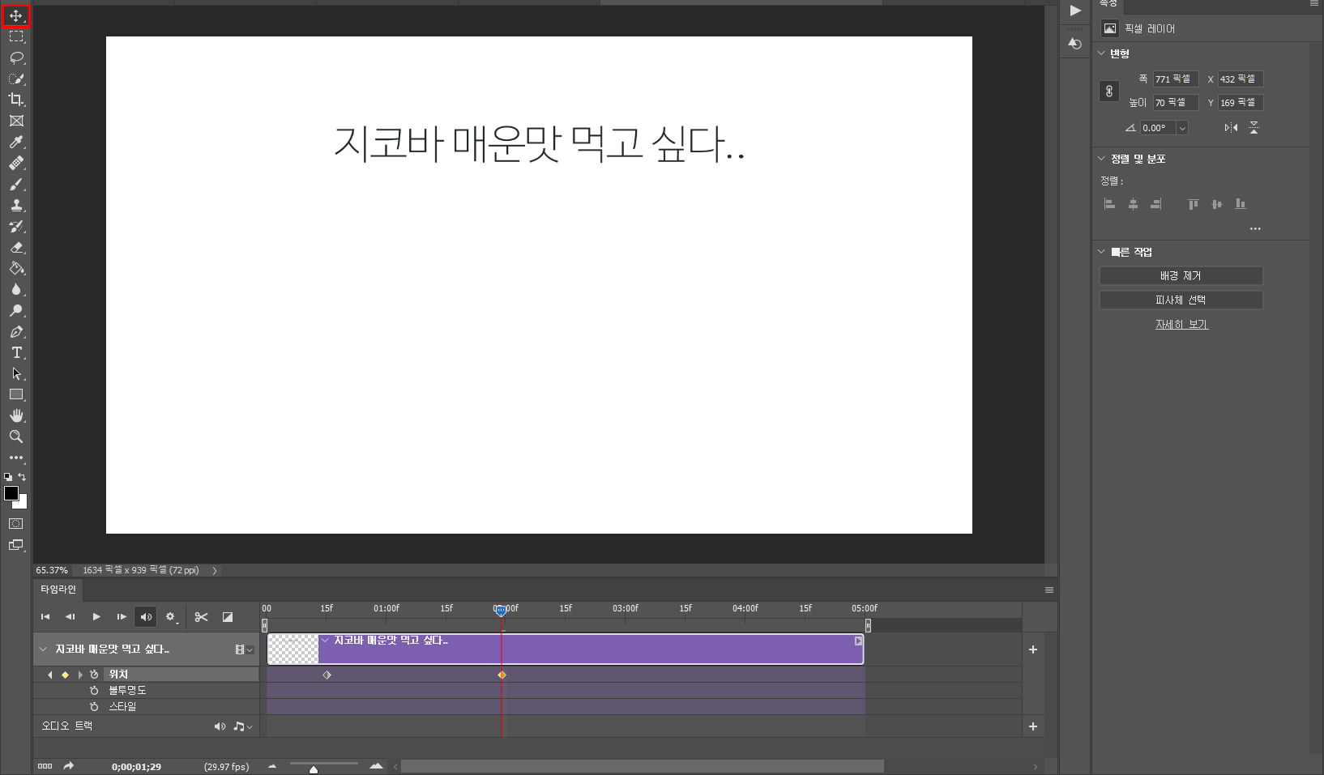1324x775 pixels.
Task: Collapse the 지코바 매운맛 video track
Action: coord(43,649)
